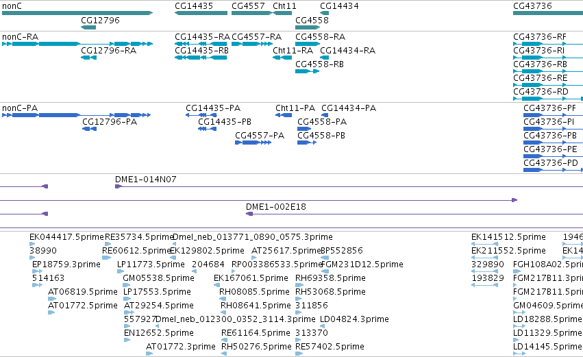Click the DME1-014N07 BAC clone label

click(146, 180)
